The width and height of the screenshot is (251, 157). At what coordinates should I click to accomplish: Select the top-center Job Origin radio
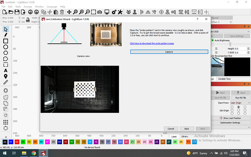point(239,107)
